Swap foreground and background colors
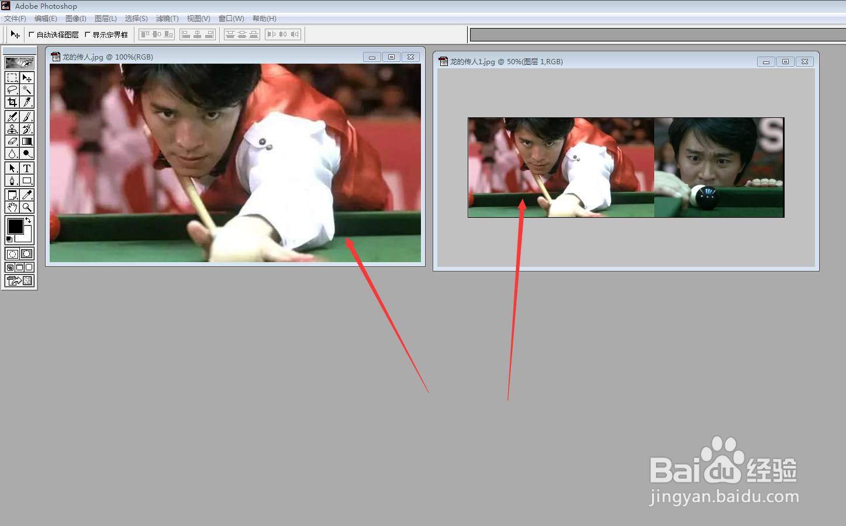 click(x=28, y=220)
